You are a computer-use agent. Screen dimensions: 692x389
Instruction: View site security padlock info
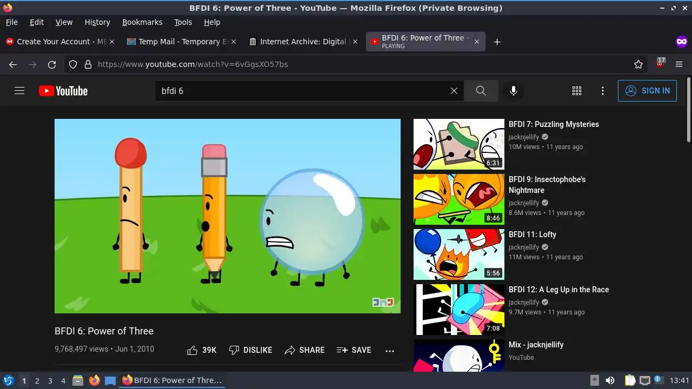point(88,64)
